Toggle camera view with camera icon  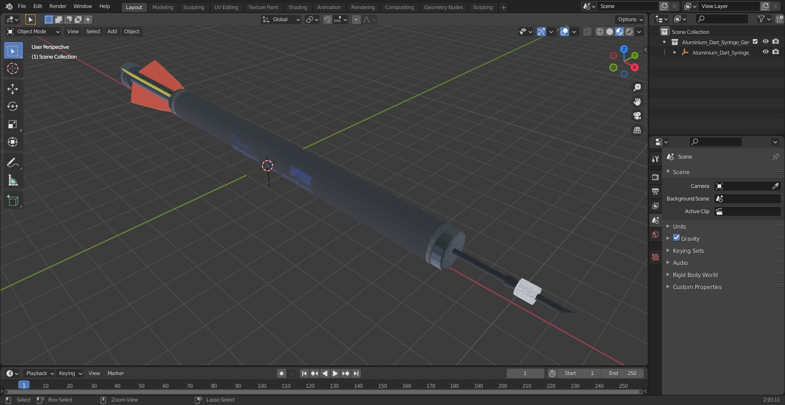[x=637, y=115]
